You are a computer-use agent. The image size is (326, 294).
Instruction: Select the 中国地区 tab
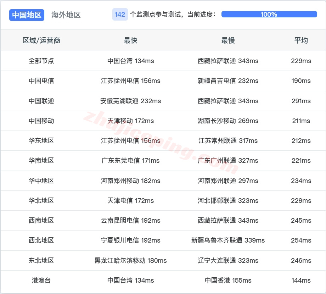tap(27, 15)
